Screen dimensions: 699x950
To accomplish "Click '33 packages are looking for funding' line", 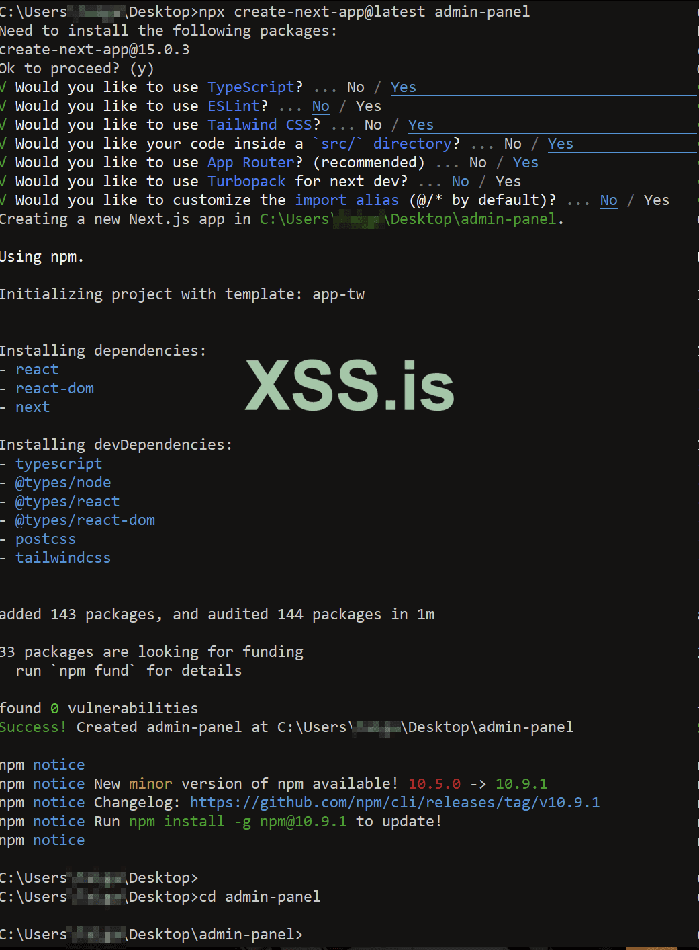I will coord(152,652).
